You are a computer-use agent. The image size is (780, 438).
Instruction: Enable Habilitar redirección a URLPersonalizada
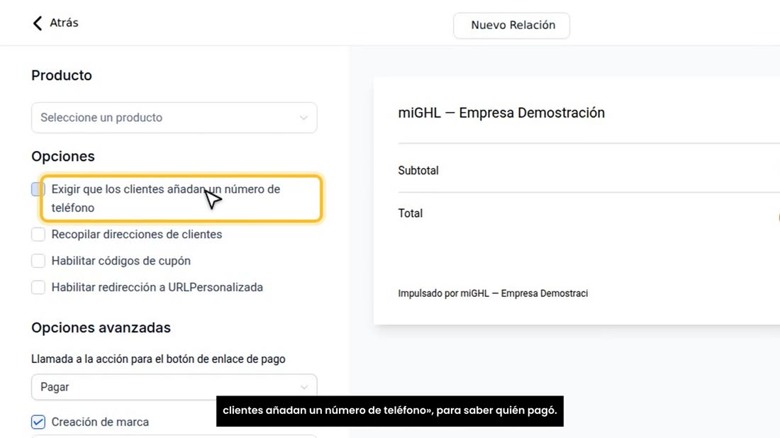pos(38,287)
